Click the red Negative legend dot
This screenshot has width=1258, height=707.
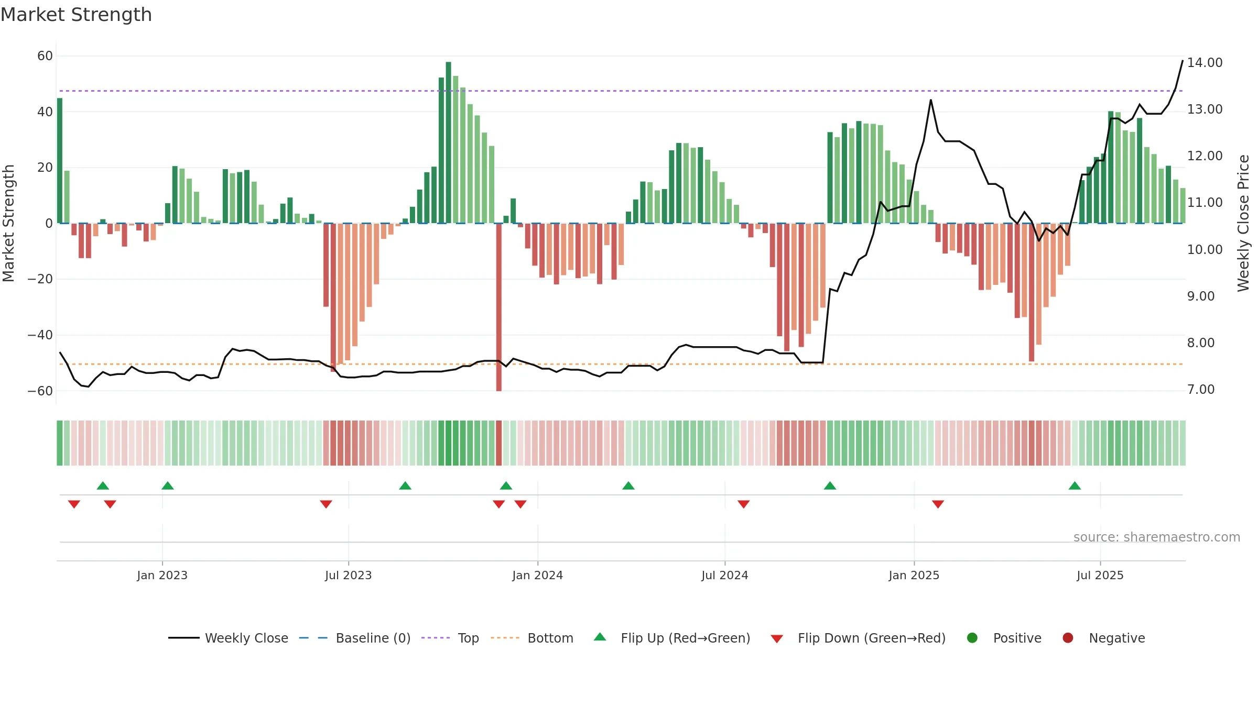pyautogui.click(x=1068, y=638)
